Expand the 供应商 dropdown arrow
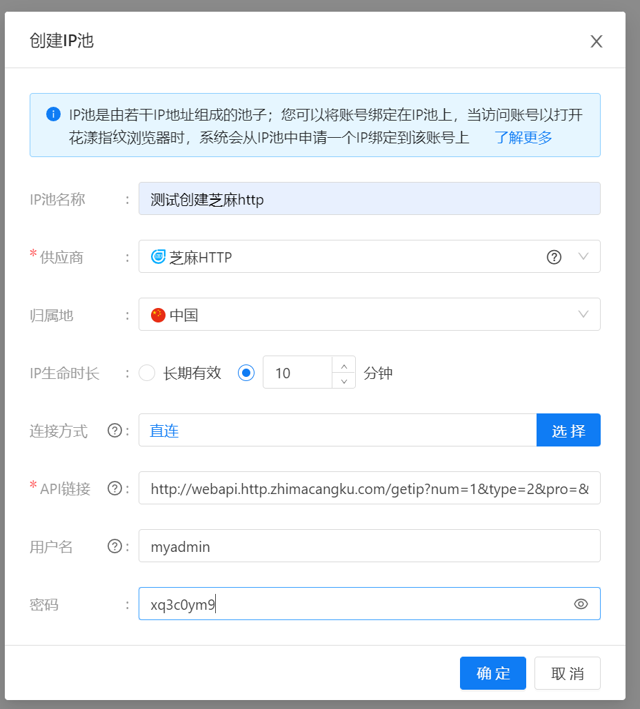This screenshot has width=640, height=709. click(x=583, y=256)
